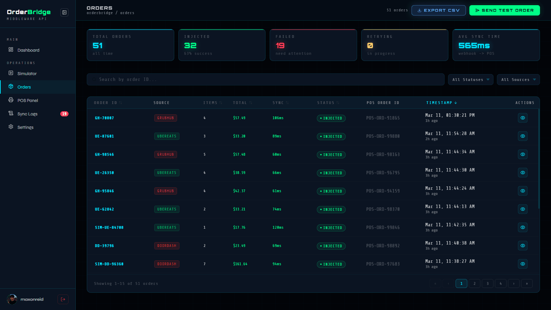Switch to the Orders menu item
This screenshot has width=551, height=310.
(x=24, y=87)
